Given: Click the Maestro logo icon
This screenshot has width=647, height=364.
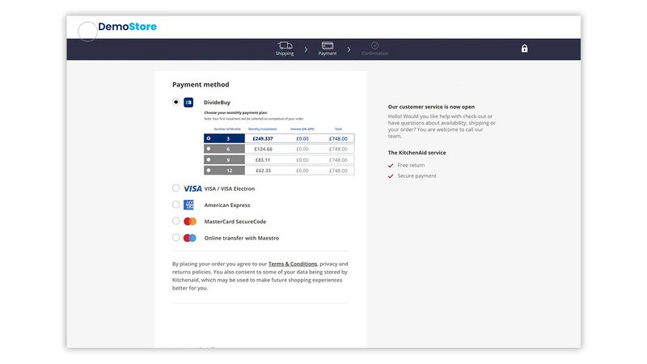Looking at the screenshot, I should coord(190,238).
